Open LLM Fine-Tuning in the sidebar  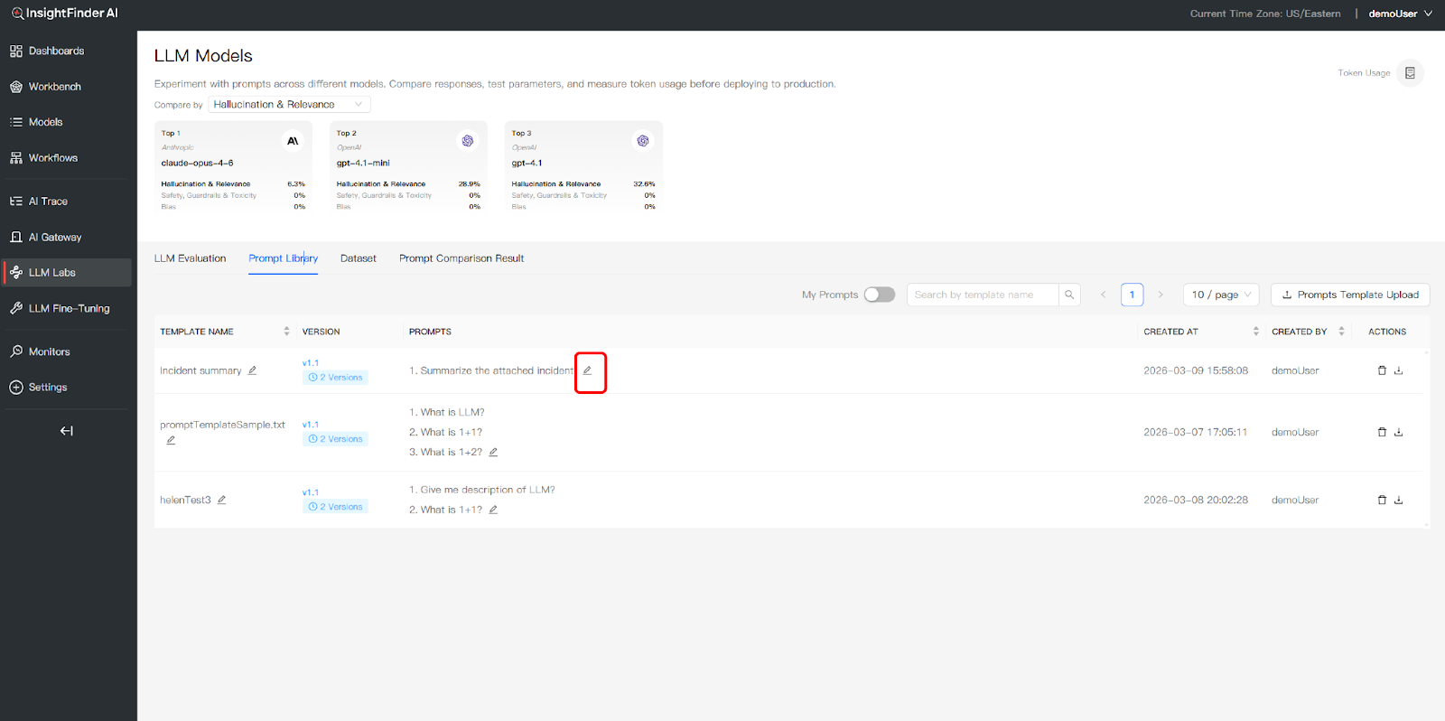[69, 308]
